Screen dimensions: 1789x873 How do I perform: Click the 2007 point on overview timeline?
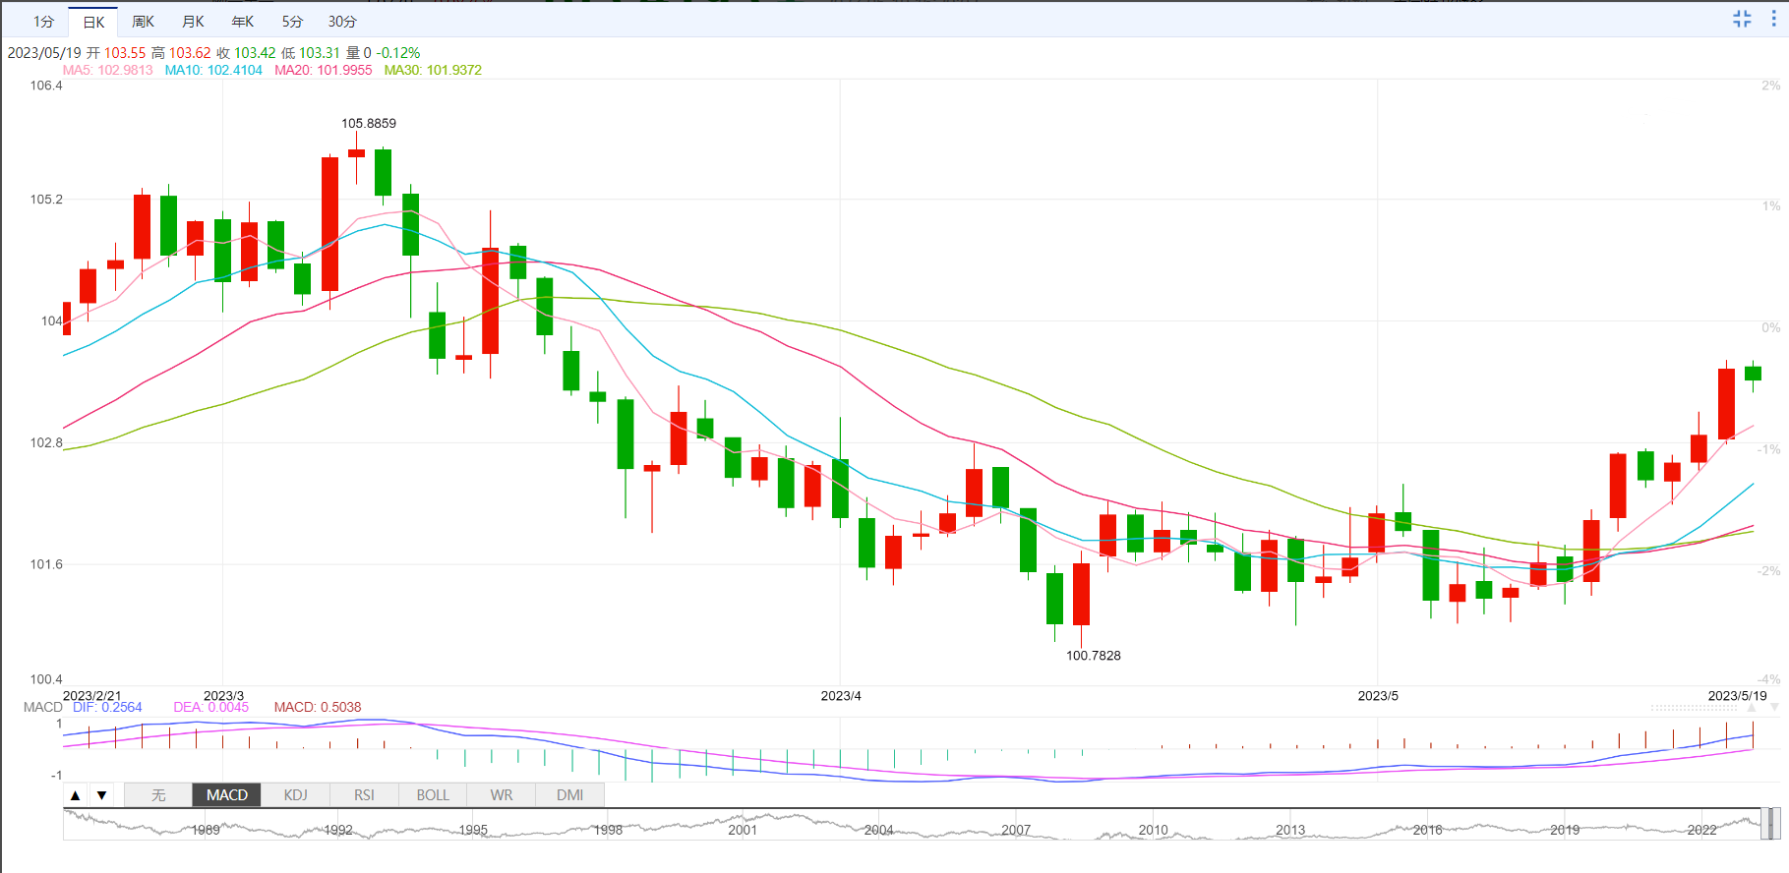tap(1016, 830)
